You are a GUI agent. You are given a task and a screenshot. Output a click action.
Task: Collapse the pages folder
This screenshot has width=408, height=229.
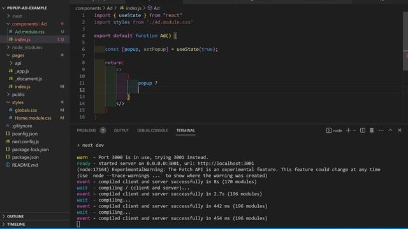[8, 55]
